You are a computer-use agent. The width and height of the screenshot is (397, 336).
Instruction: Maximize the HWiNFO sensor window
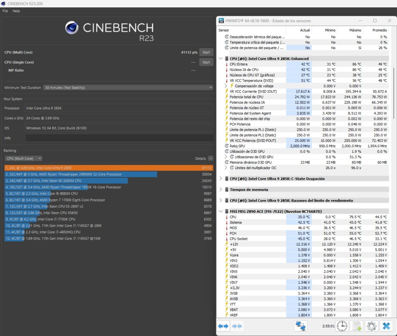[x=375, y=21]
